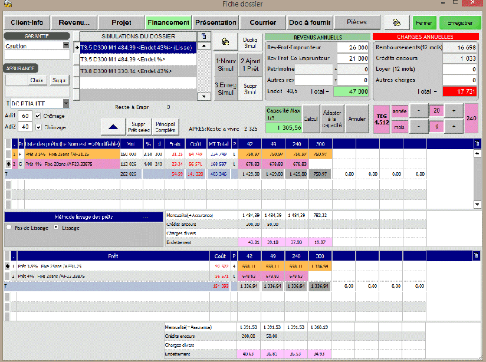Click the printer icon next to simulations list
The height and width of the screenshot is (362, 486).
225,42
